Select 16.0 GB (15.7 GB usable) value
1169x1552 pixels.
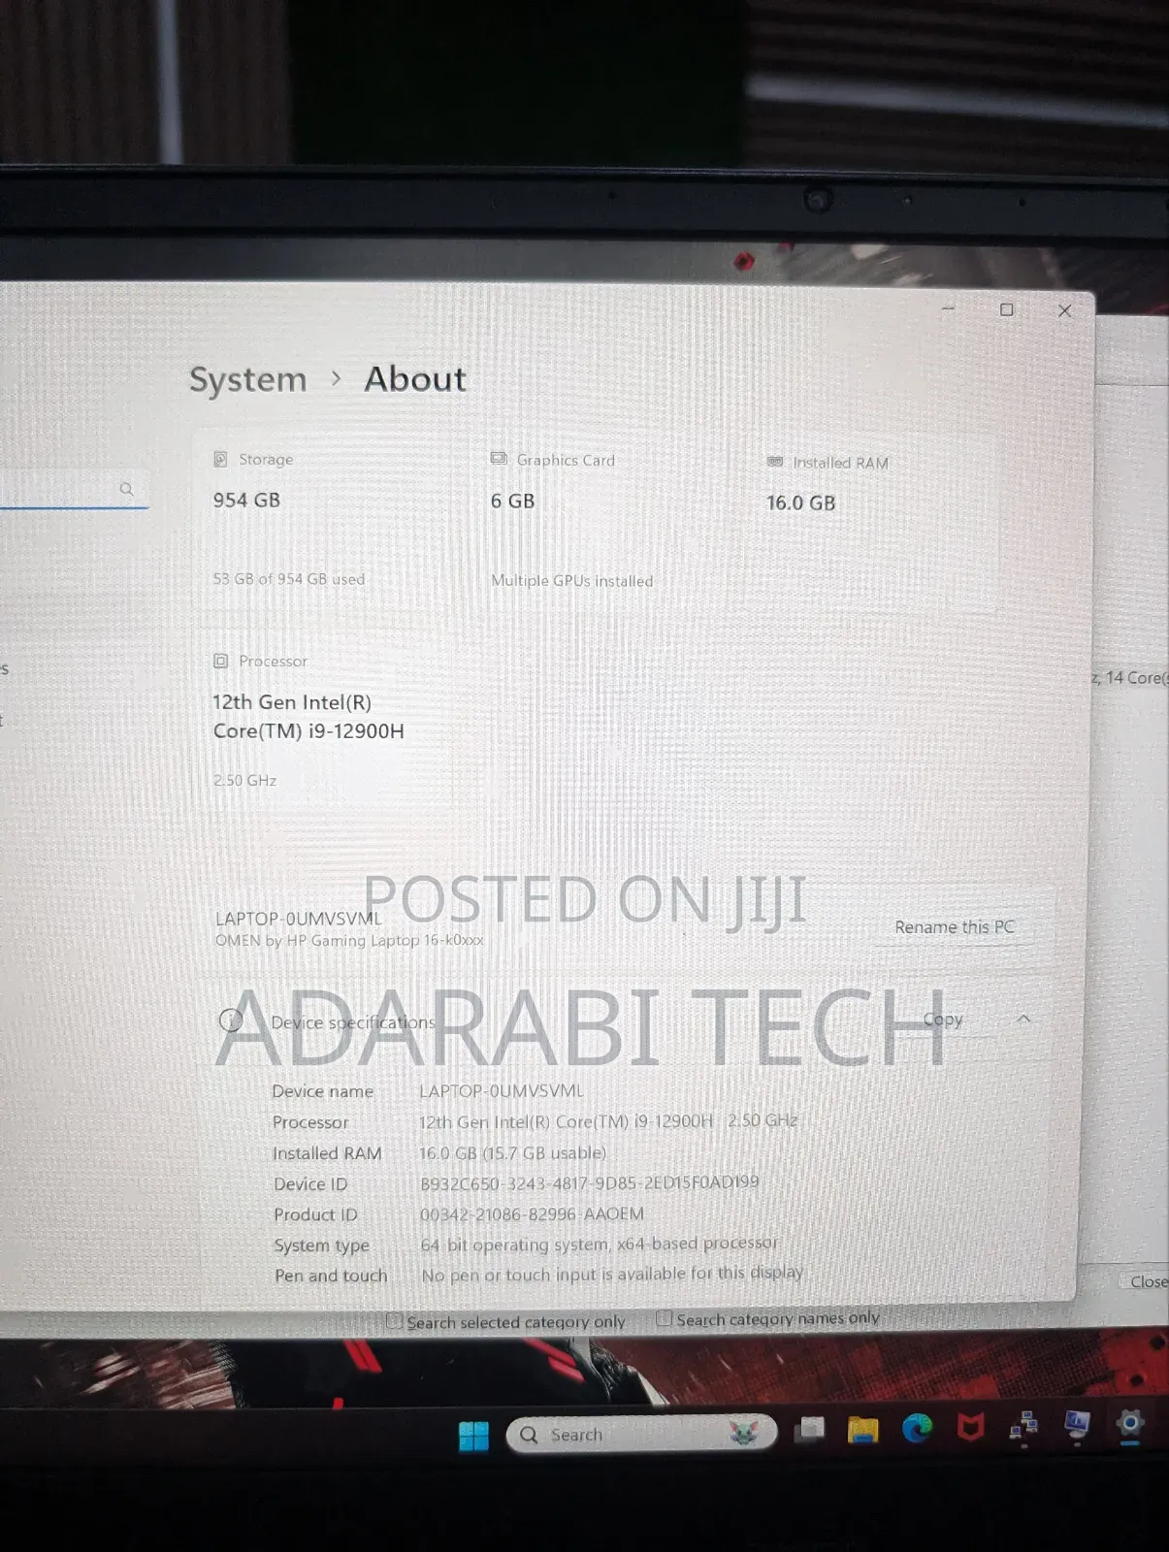(x=512, y=1152)
